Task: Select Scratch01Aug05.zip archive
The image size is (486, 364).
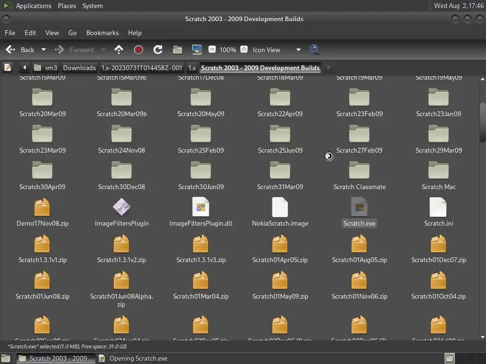Action: coord(359,249)
